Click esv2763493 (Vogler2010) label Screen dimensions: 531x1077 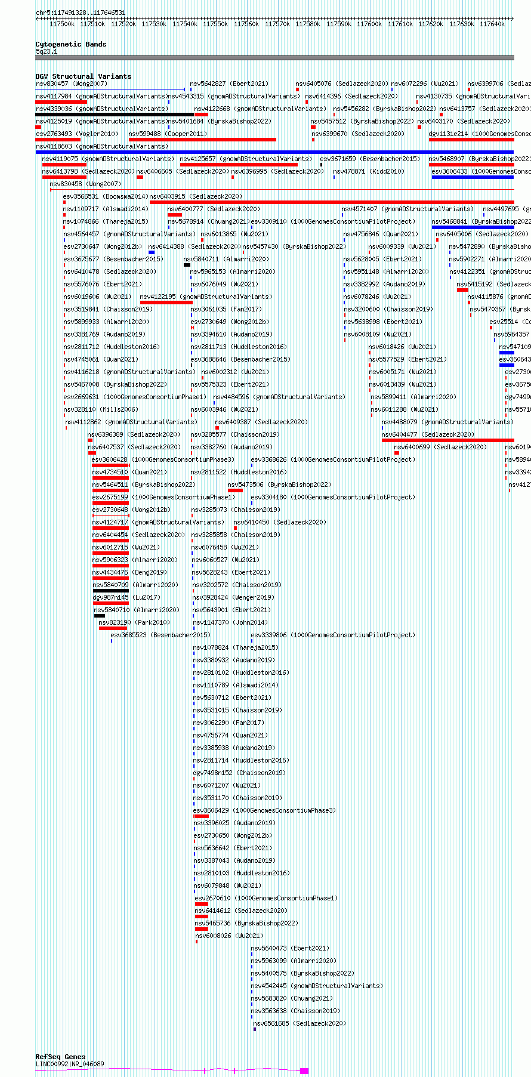click(77, 134)
